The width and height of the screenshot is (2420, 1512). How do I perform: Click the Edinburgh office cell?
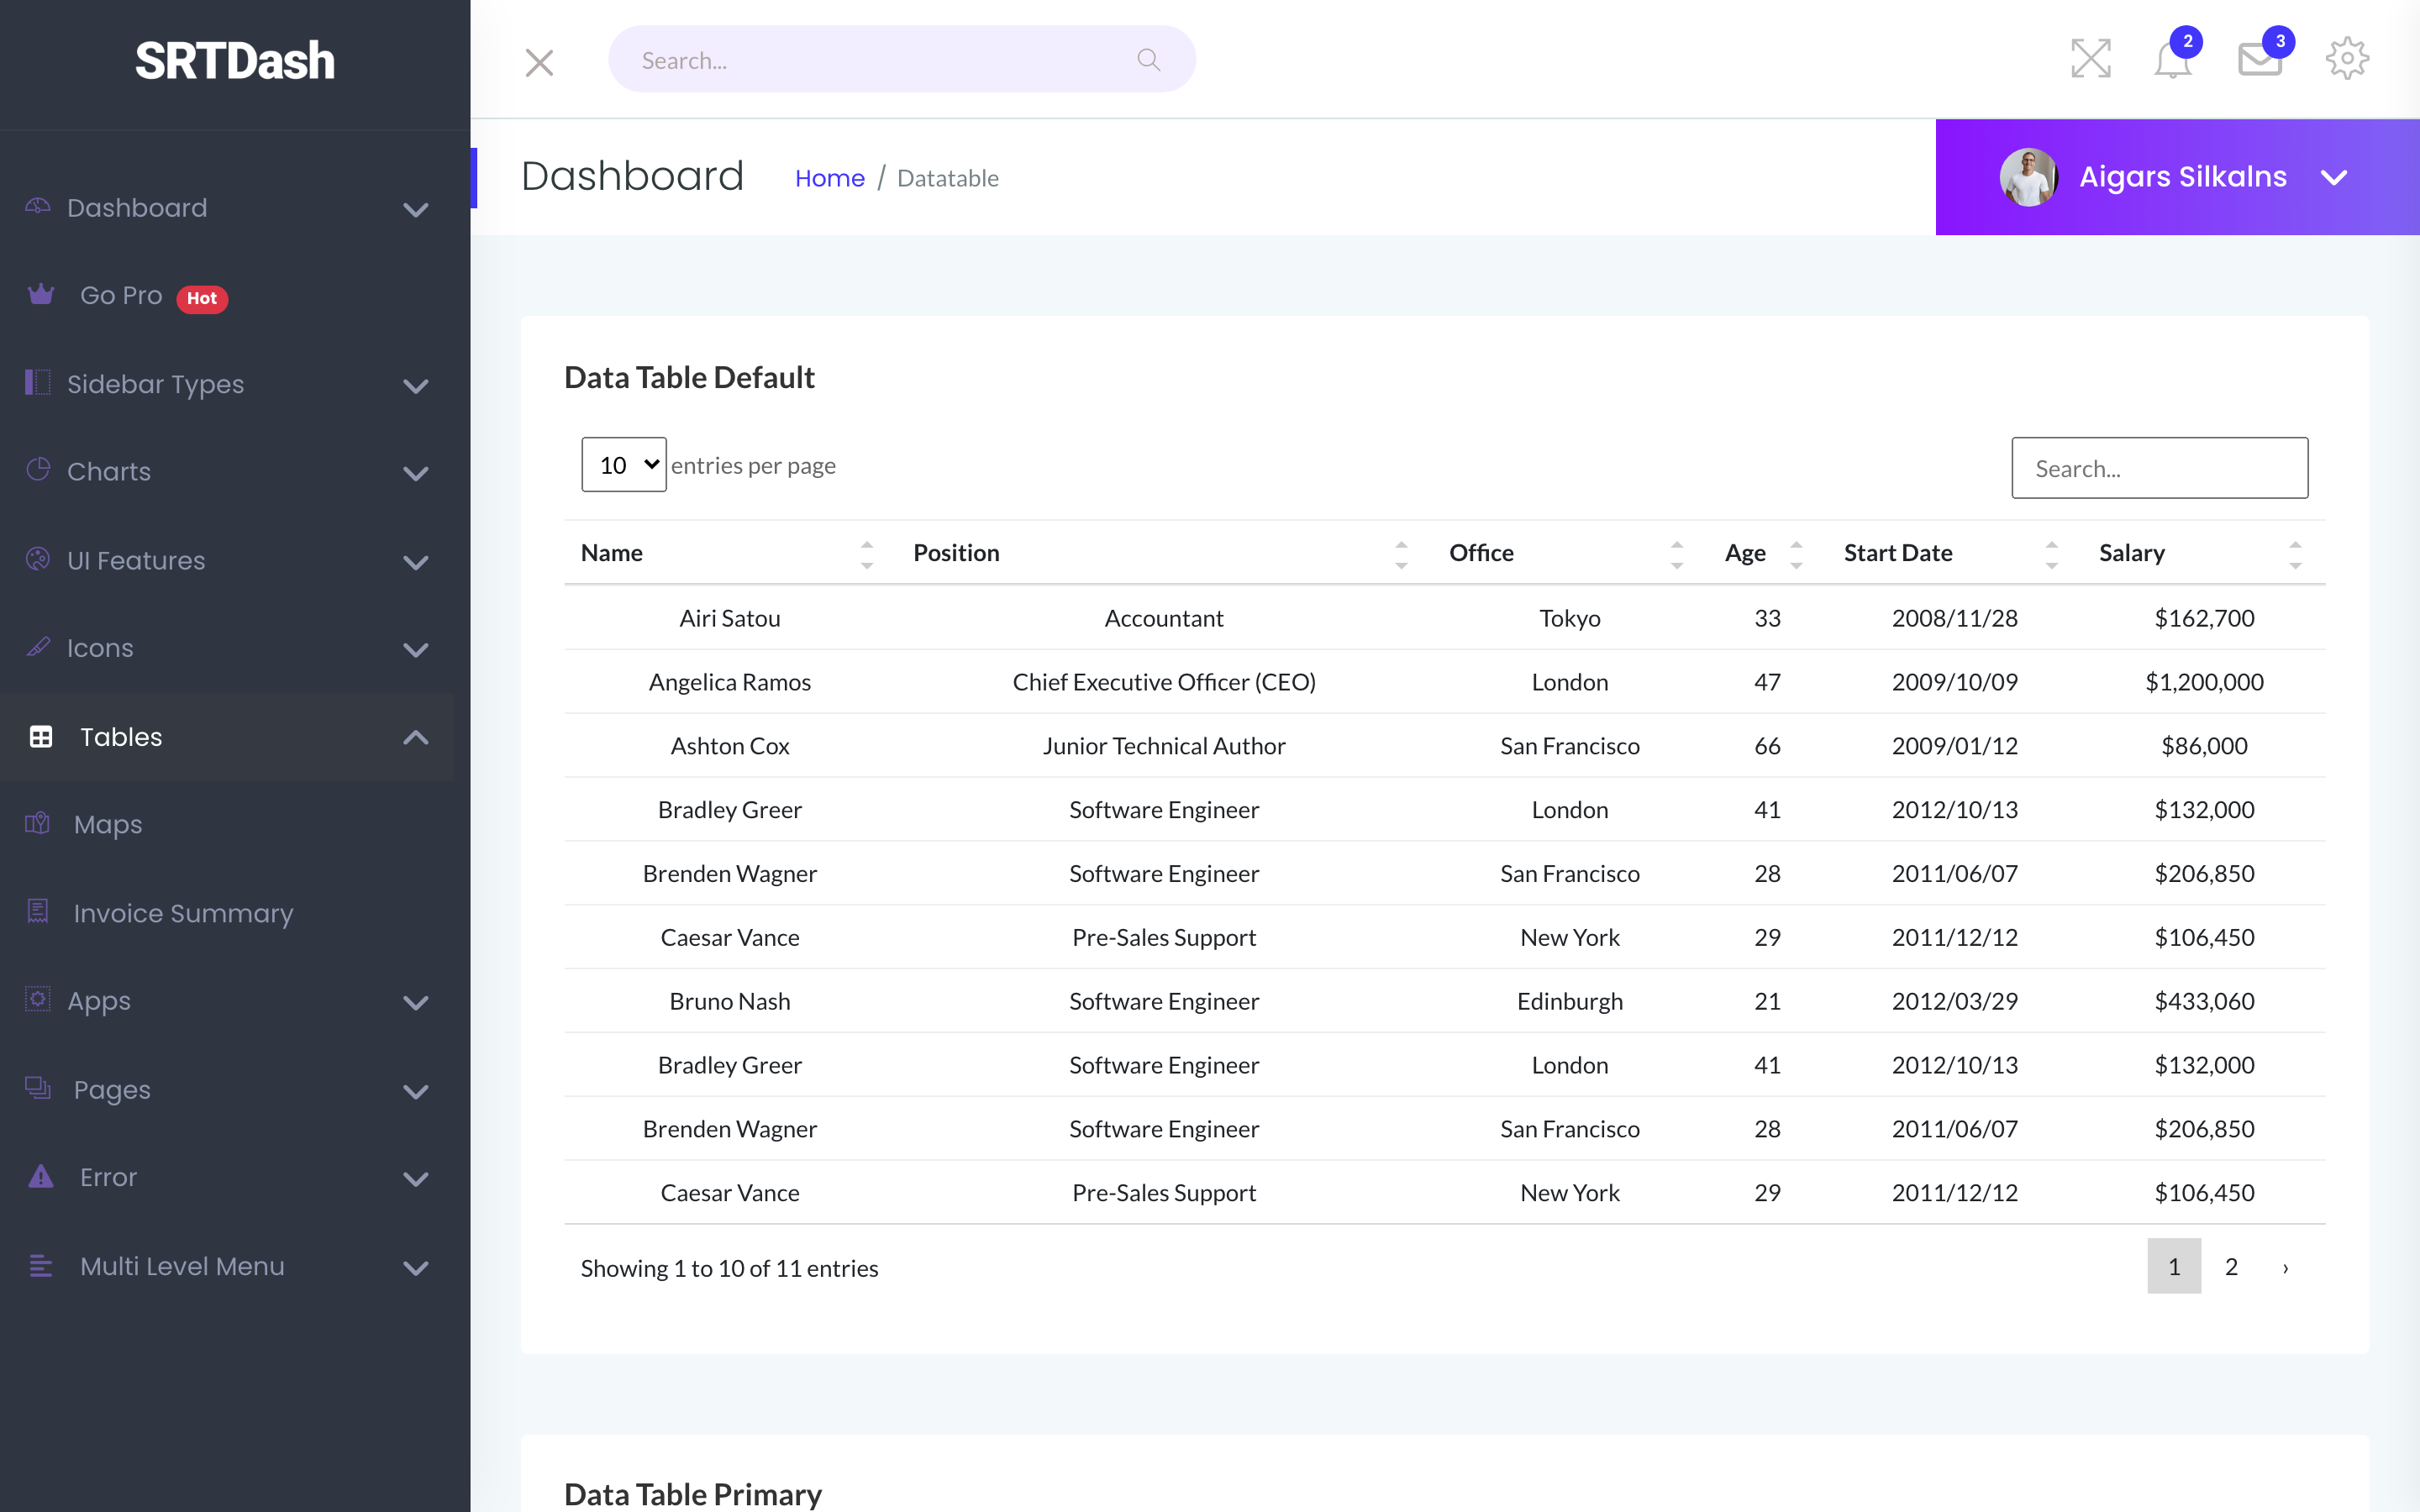[1570, 1001]
